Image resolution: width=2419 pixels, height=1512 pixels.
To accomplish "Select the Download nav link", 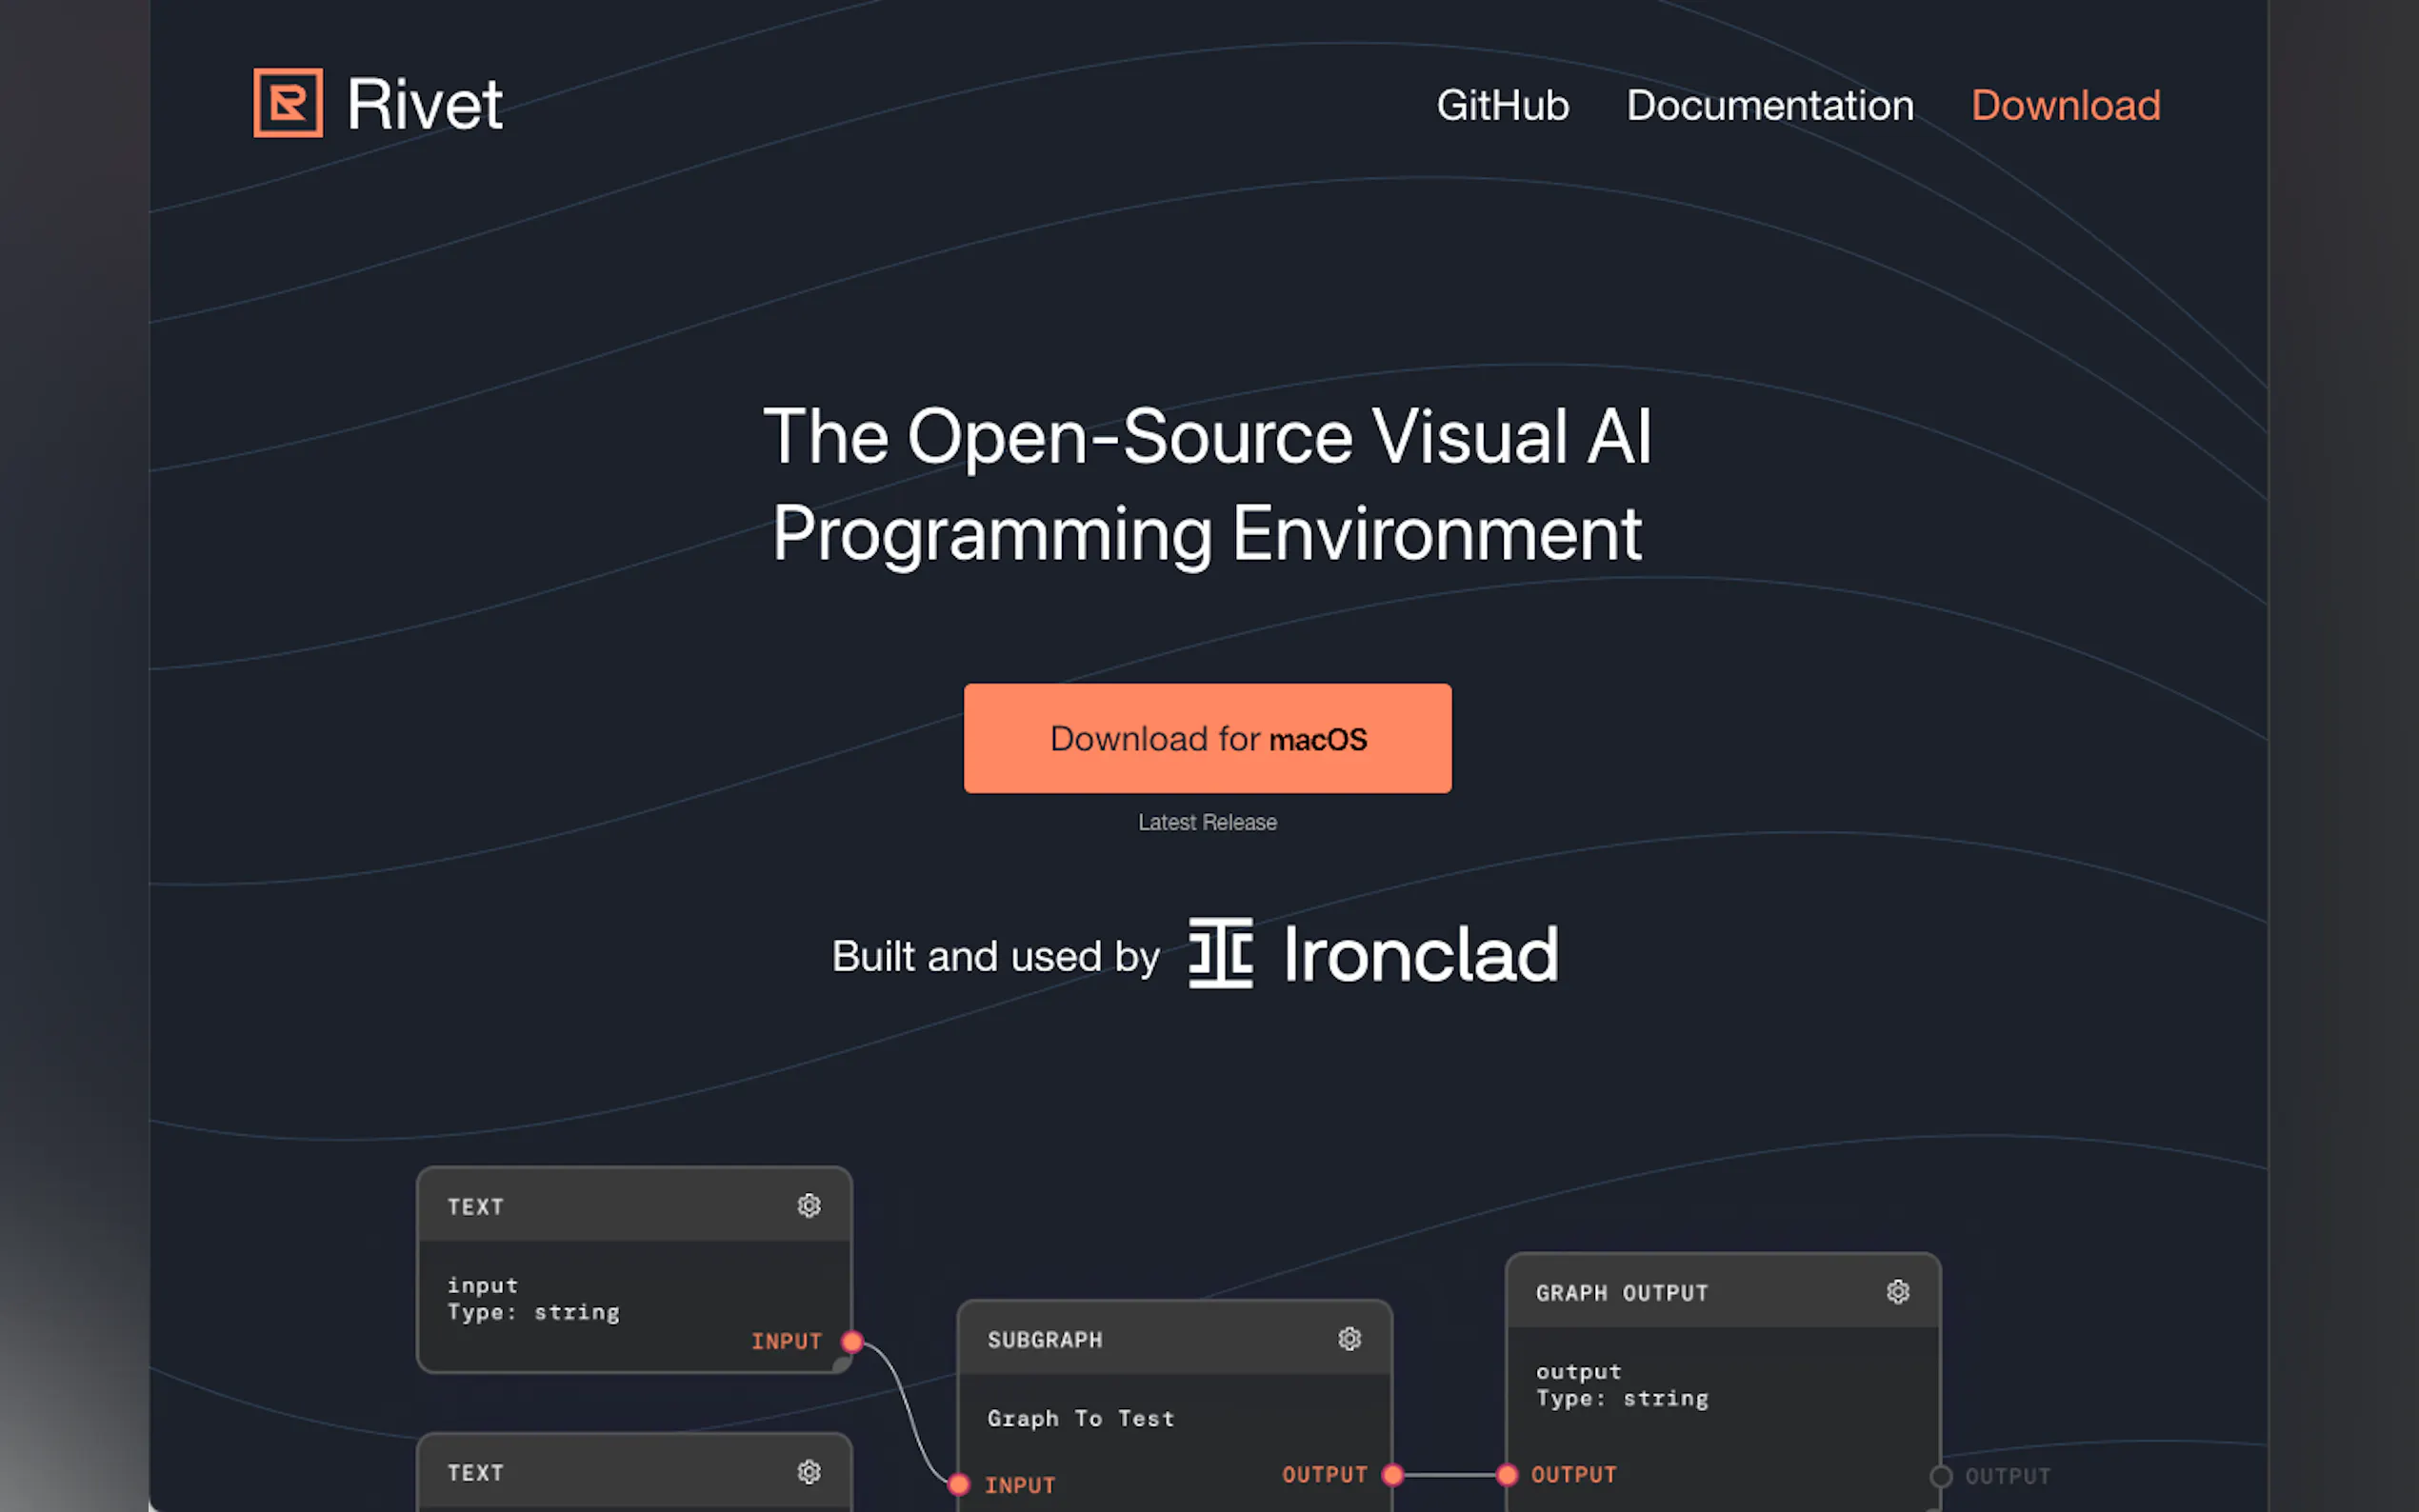I will [x=2065, y=105].
